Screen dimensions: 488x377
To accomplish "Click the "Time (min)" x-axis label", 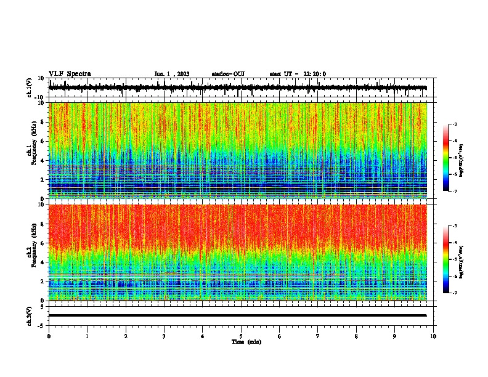I will pyautogui.click(x=246, y=342).
